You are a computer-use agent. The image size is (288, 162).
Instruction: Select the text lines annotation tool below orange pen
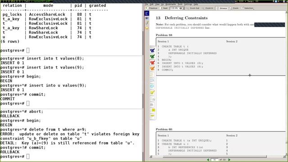152,74
